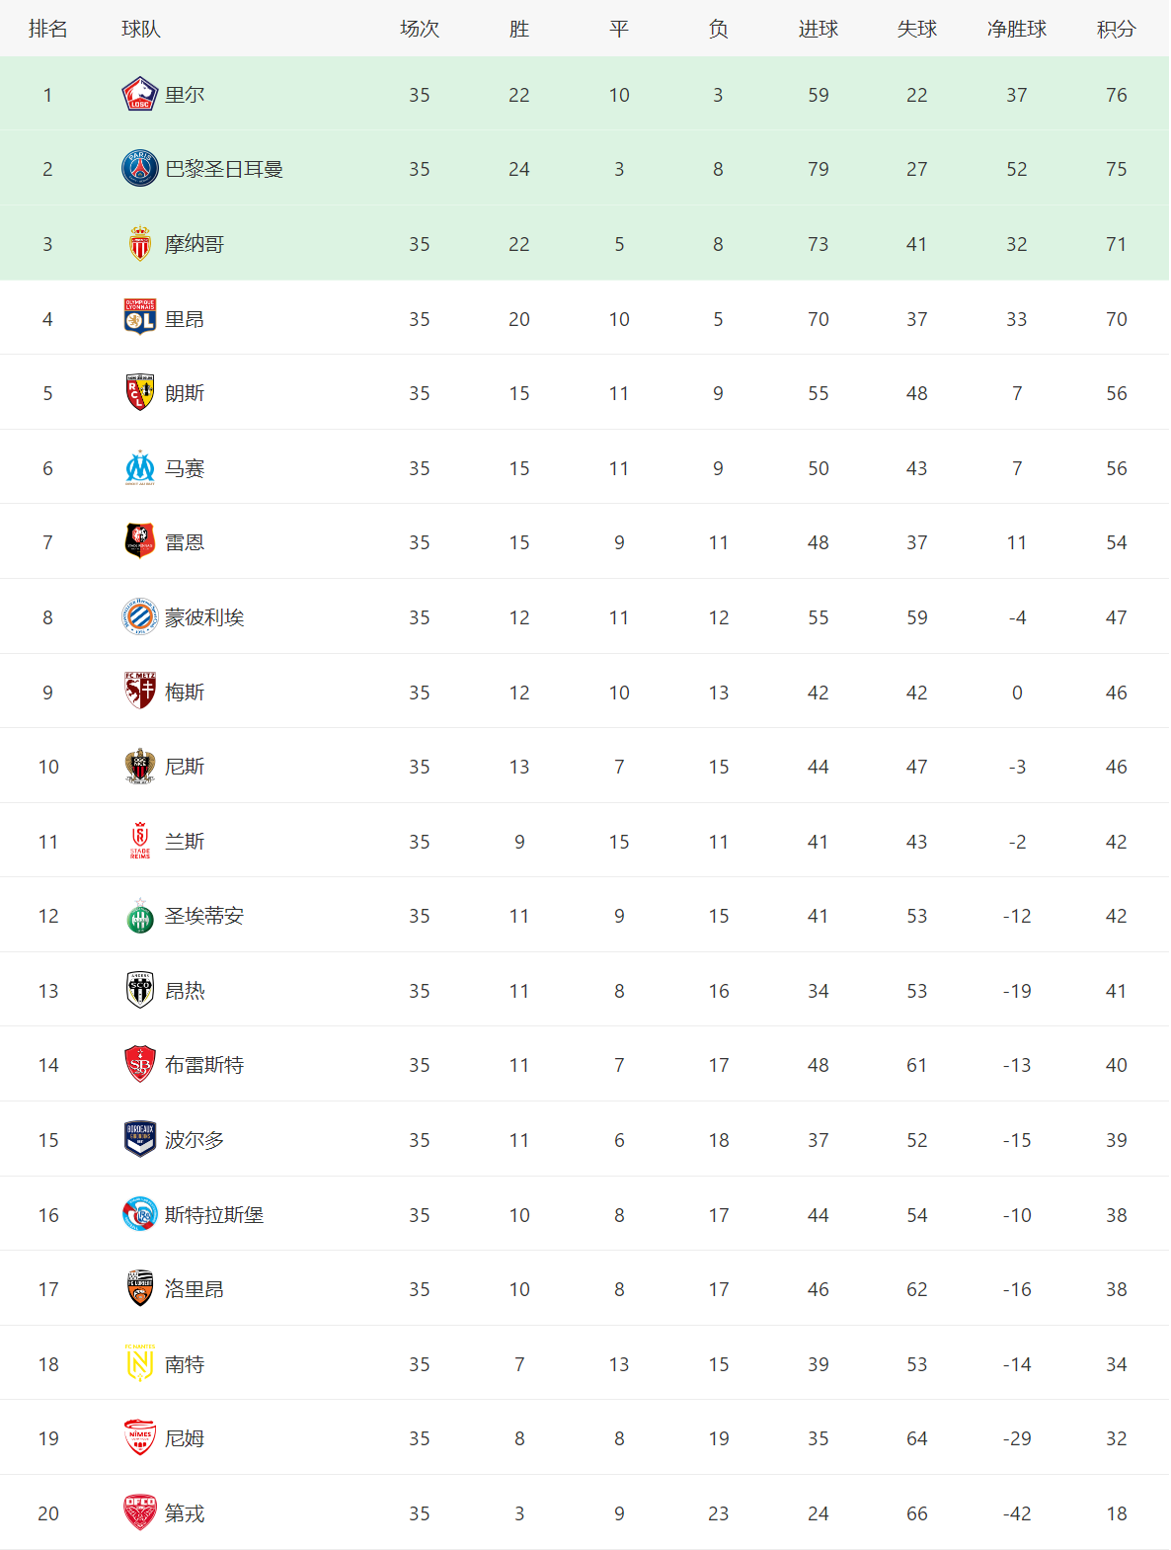Click the Lille (里尔) club crest
1171x1550 pixels.
point(139,95)
